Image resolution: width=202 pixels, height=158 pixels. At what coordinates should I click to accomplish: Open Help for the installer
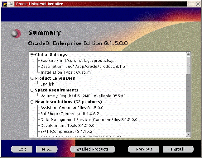tap(46, 149)
